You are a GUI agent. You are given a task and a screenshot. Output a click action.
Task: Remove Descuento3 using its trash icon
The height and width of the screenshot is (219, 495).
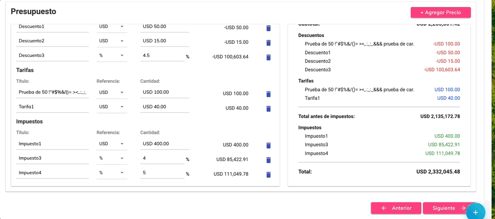268,57
